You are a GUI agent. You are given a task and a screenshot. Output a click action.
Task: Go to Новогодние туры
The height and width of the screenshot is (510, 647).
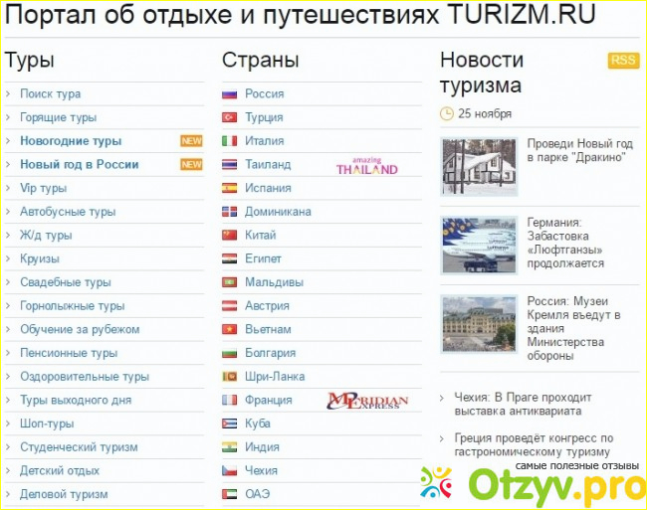point(71,141)
